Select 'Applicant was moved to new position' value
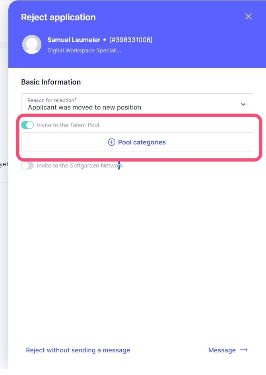Image resolution: width=266 pixels, height=375 pixels. [x=84, y=107]
